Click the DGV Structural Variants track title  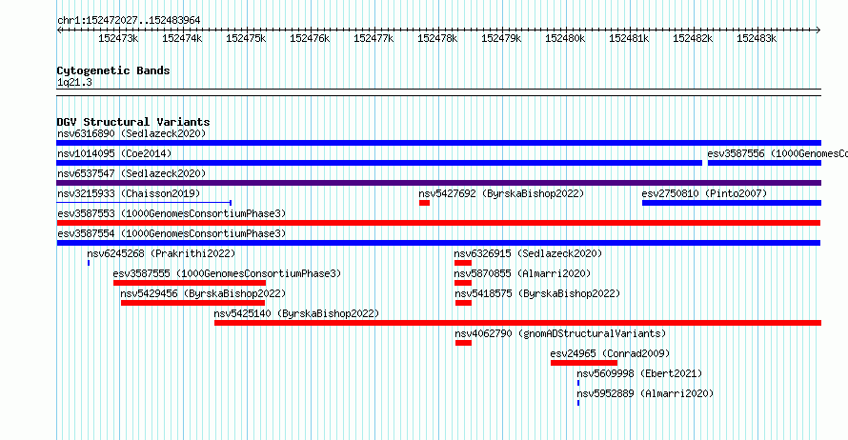coord(133,122)
